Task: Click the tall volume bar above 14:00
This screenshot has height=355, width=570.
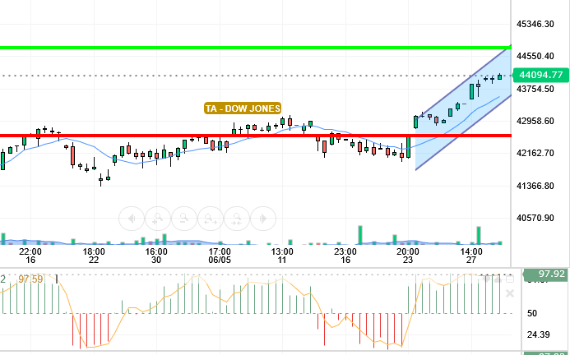Action: click(479, 235)
